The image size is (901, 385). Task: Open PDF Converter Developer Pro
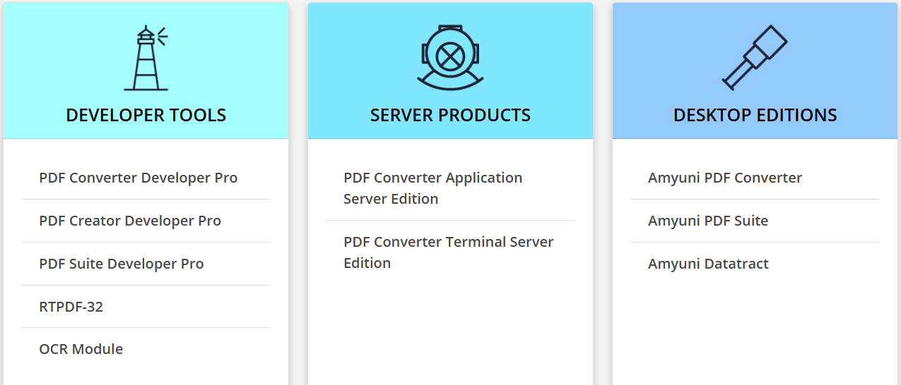(139, 178)
